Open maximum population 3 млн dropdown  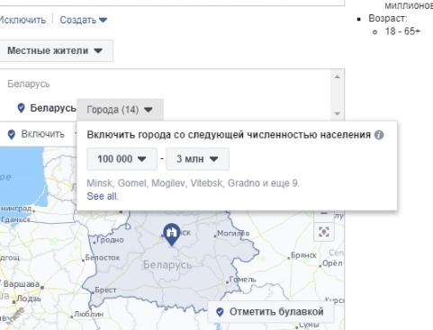click(x=198, y=159)
